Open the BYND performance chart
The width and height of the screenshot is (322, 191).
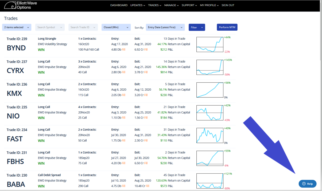click(x=210, y=44)
